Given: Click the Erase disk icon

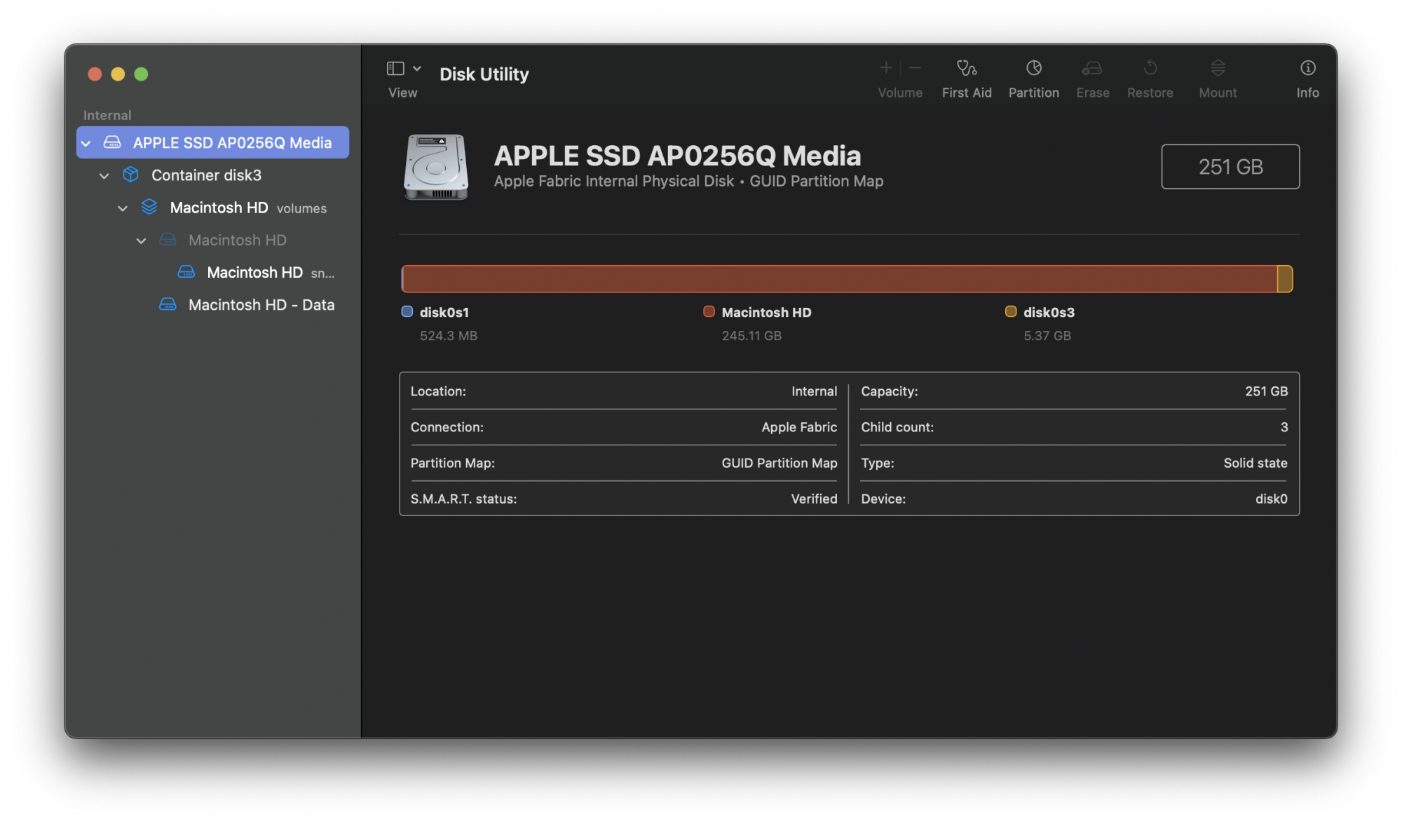Looking at the screenshot, I should tap(1092, 68).
